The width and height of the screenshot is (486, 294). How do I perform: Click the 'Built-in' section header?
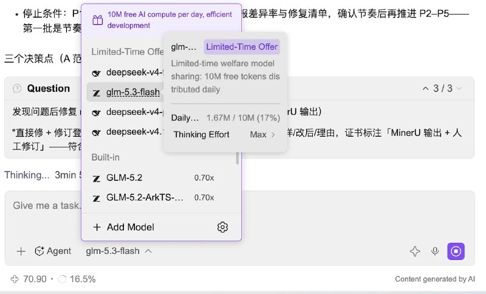105,157
